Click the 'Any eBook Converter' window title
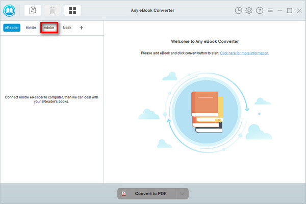306x204 pixels. click(152, 10)
